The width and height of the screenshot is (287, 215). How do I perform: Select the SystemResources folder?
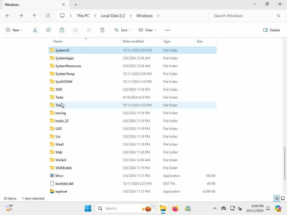[133, 66]
